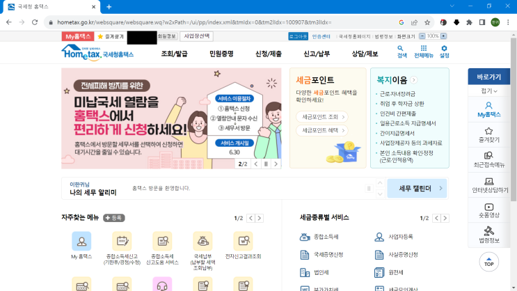Open 사업장선택 button
Screen dimensions: 517x291
pos(196,36)
